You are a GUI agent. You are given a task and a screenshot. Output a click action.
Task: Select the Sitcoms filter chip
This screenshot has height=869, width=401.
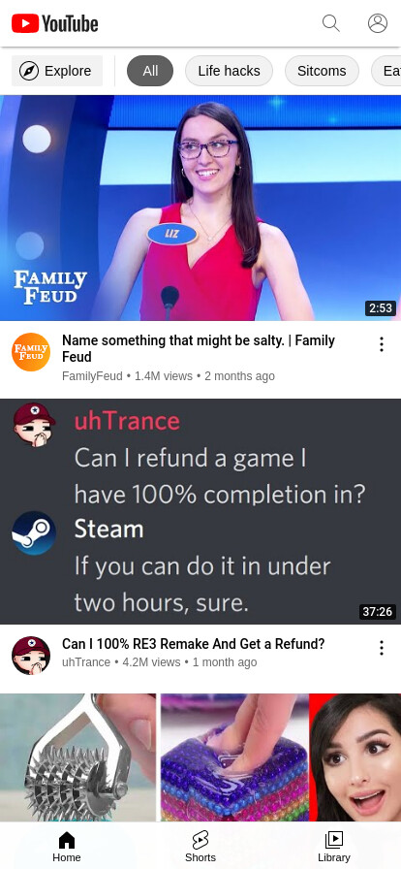[322, 71]
